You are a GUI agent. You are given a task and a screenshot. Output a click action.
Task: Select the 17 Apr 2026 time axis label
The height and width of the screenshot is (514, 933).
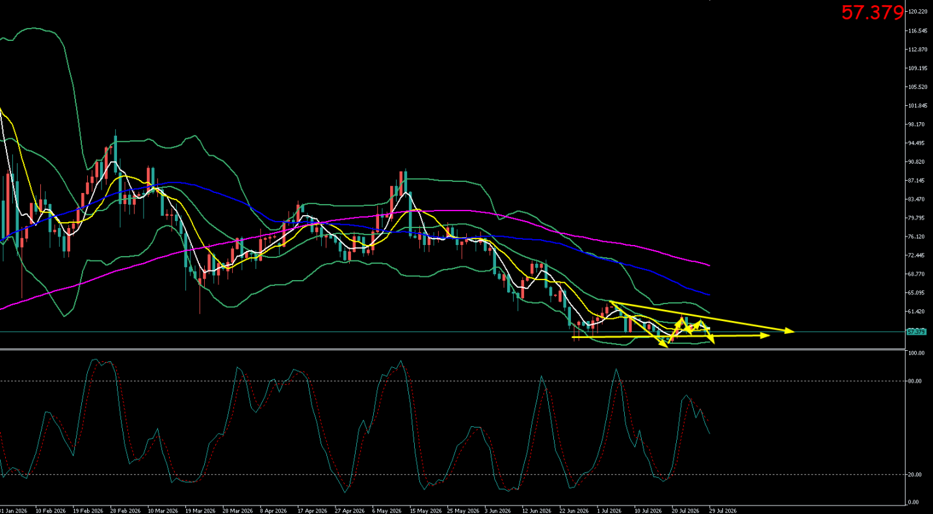click(x=312, y=511)
